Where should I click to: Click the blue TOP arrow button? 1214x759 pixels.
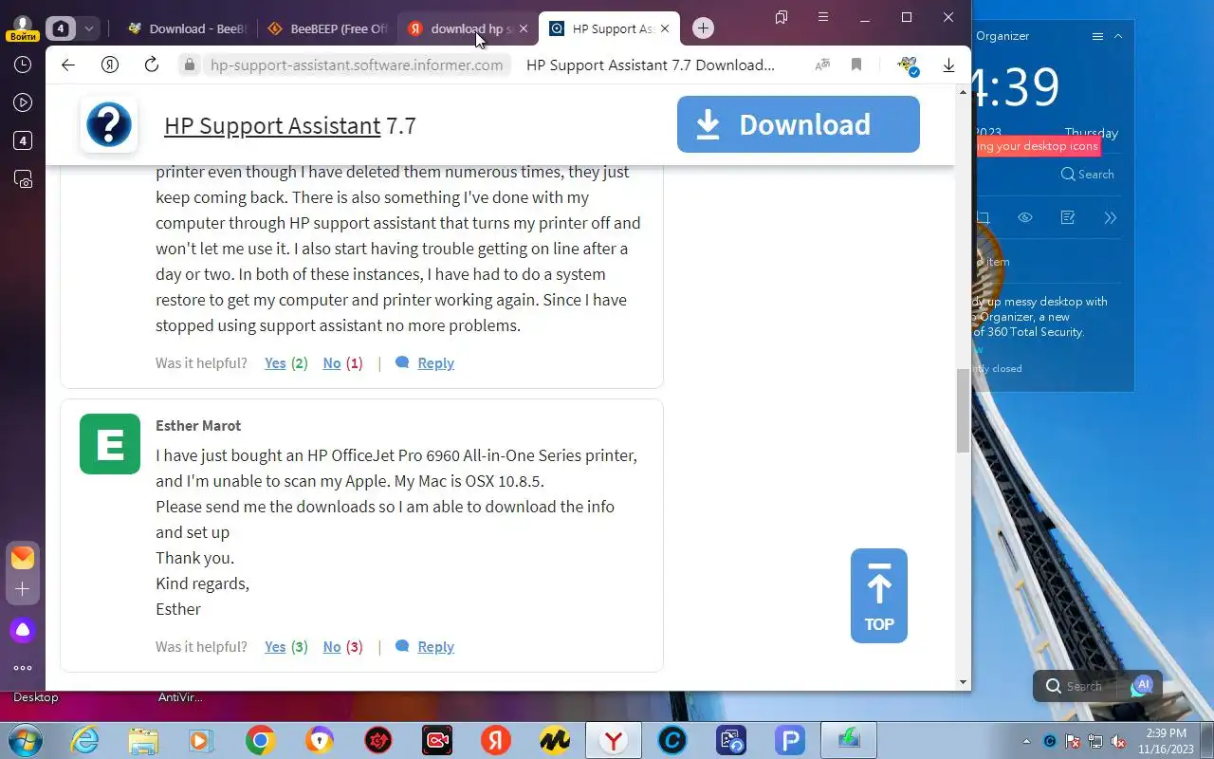pyautogui.click(x=879, y=596)
